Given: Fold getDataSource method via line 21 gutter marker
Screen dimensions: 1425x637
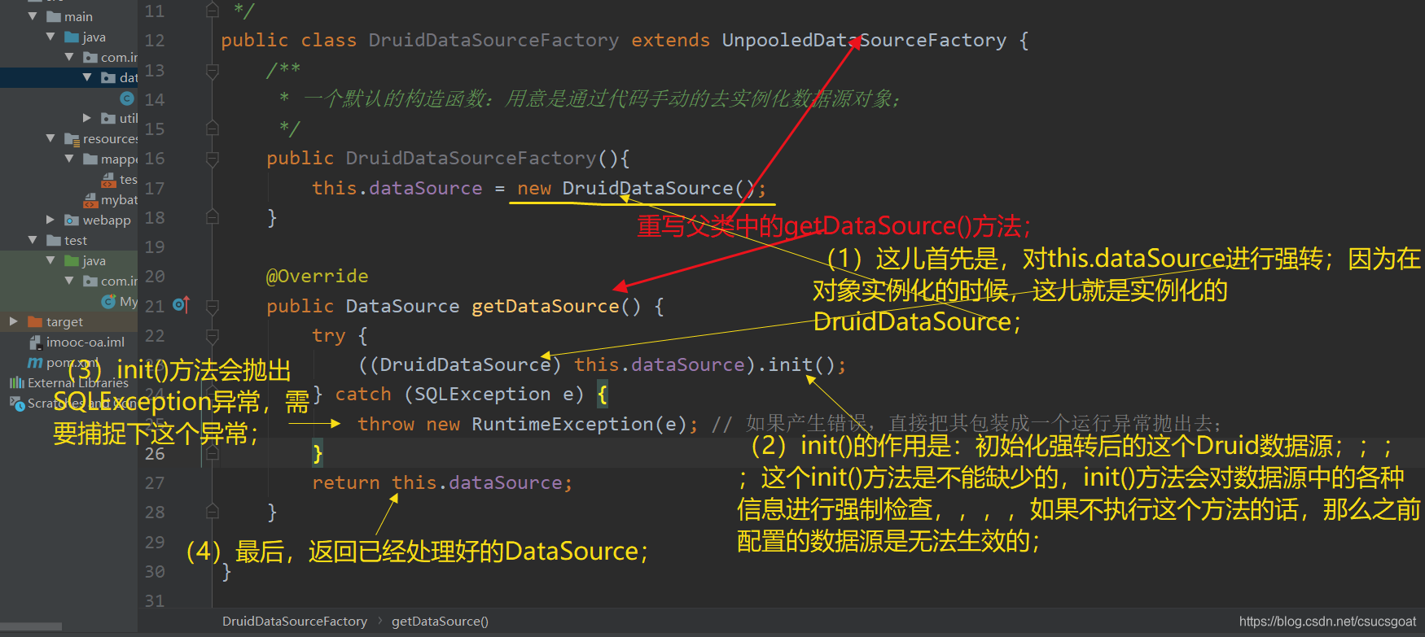Looking at the screenshot, I should click(213, 307).
